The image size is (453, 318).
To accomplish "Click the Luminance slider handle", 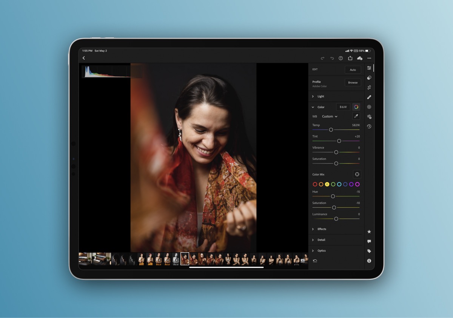I will (x=336, y=219).
